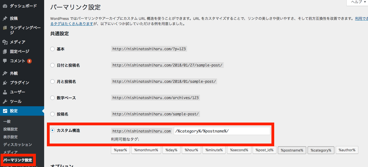This screenshot has width=368, height=167.
Task: Click the user silhouette icon for ユーザー
Action: pos(5,92)
